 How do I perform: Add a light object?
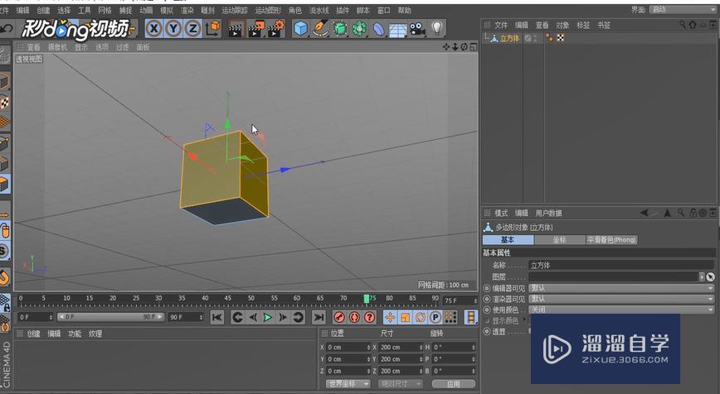(x=436, y=28)
